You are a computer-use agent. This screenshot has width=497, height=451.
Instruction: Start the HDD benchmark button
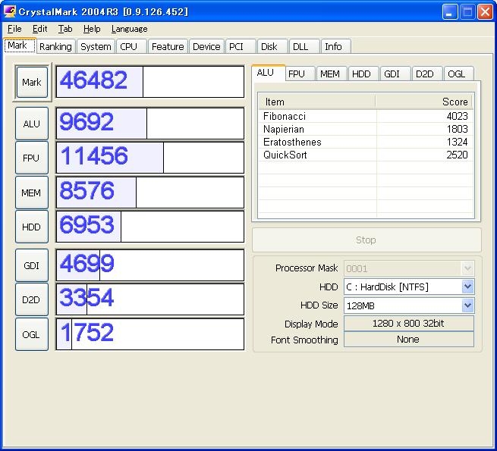[31, 227]
